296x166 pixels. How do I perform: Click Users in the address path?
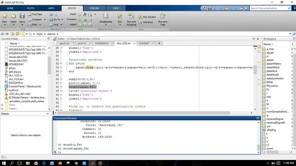[39, 34]
